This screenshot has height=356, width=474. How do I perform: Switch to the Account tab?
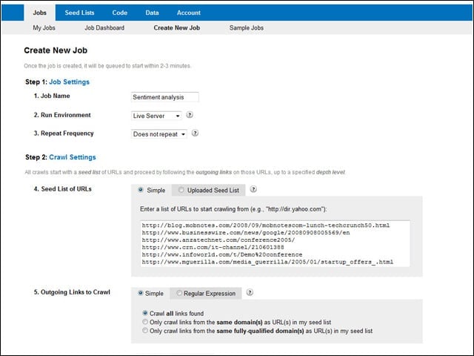pyautogui.click(x=189, y=13)
